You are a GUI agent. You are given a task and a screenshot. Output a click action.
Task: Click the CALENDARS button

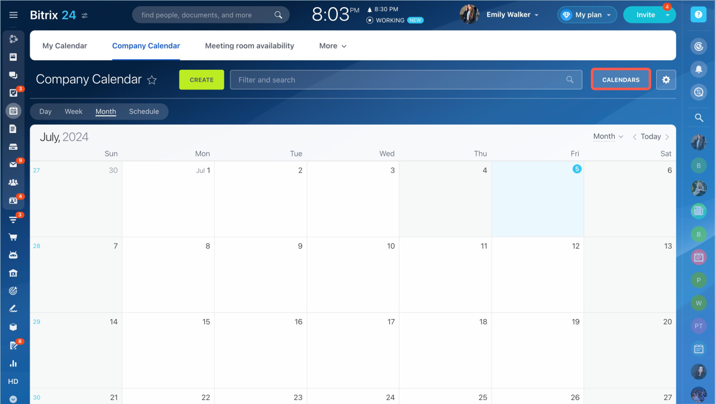[x=620, y=80]
